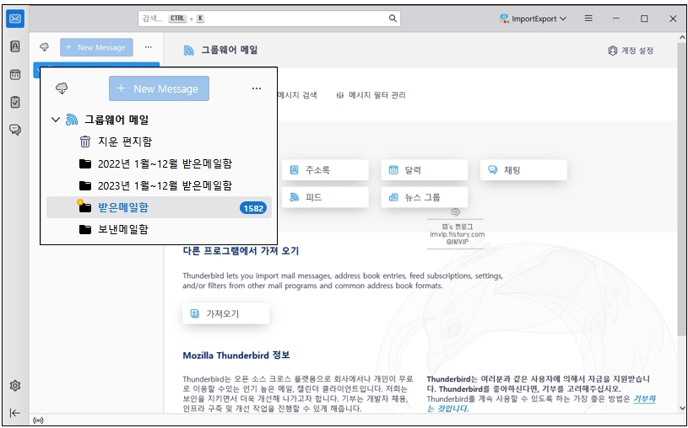Click the scrollbar up arrow
The image size is (688, 428).
coord(681,37)
